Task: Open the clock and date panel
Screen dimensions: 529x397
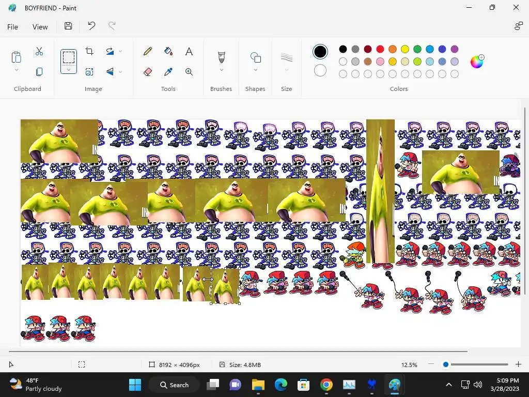Action: (505, 385)
